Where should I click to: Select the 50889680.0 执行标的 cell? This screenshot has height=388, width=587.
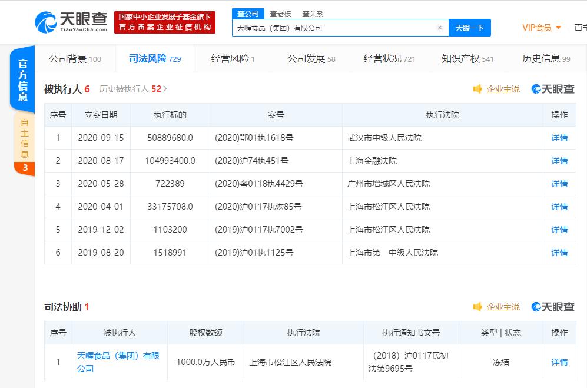point(170,138)
